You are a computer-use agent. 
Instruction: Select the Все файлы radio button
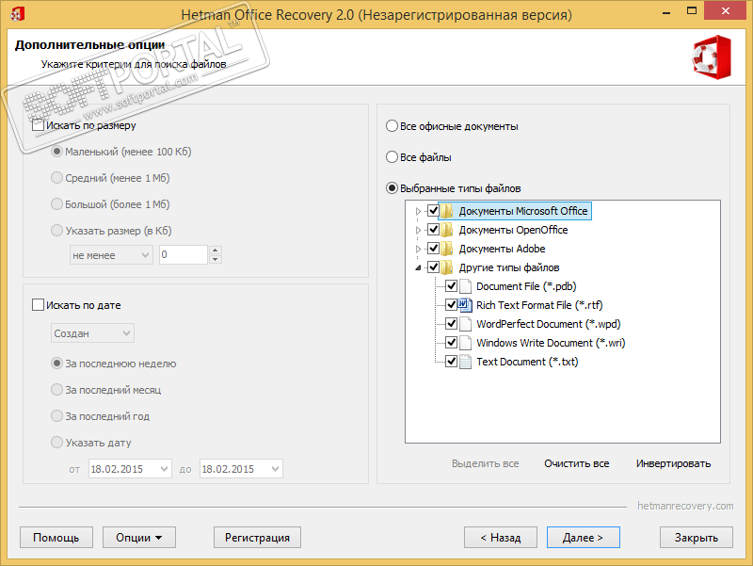[392, 157]
